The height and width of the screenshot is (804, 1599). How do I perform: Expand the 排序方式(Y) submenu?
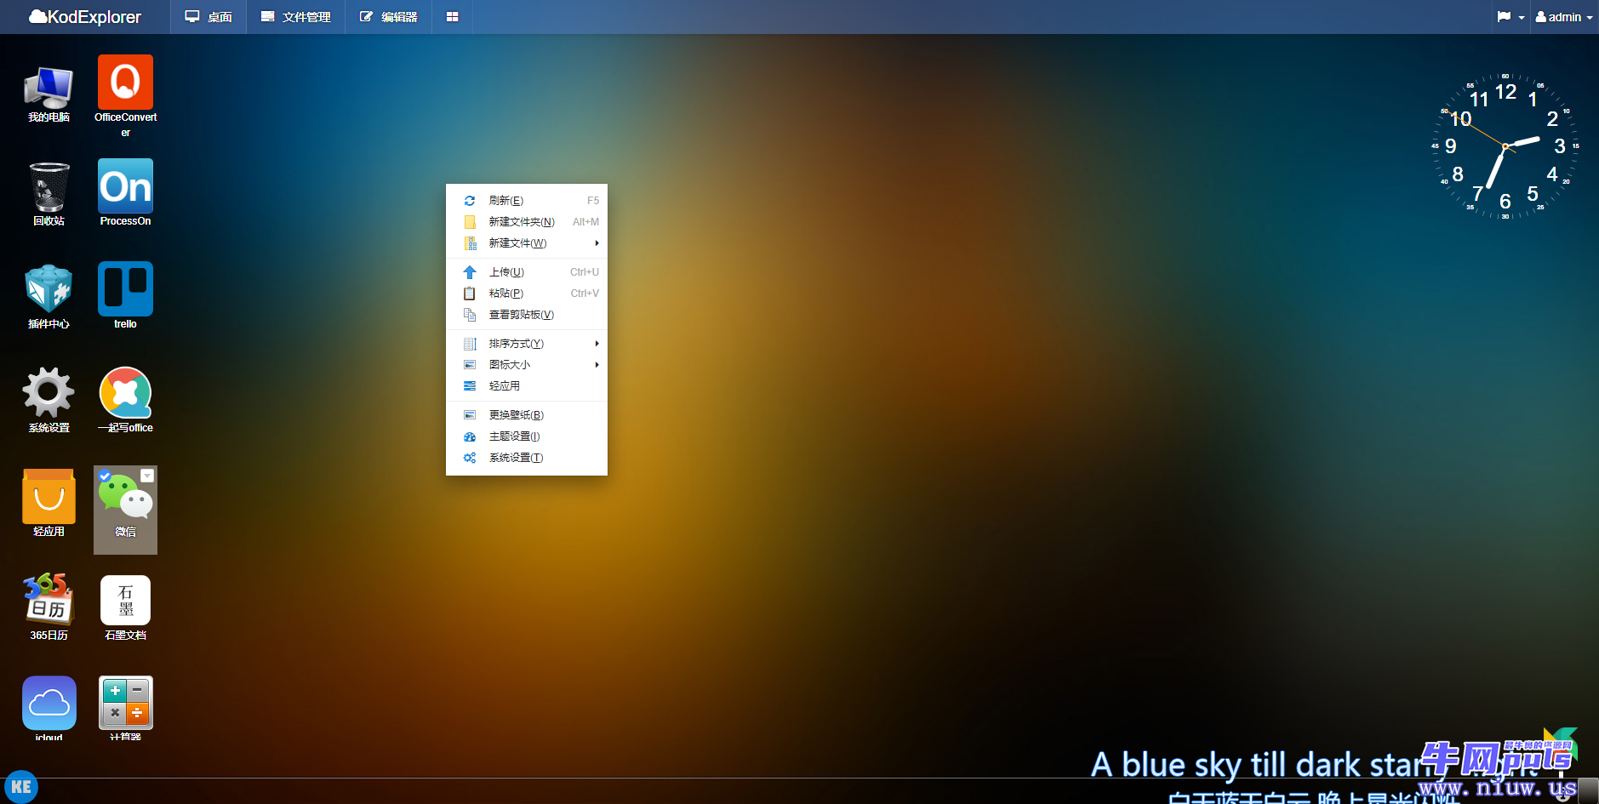527,344
